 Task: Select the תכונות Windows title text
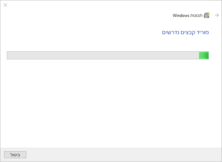188,15
